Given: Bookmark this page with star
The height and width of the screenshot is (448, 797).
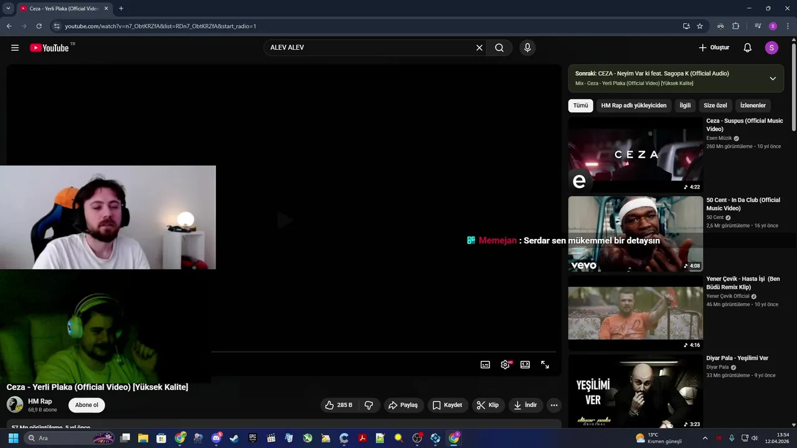Looking at the screenshot, I should [700, 26].
